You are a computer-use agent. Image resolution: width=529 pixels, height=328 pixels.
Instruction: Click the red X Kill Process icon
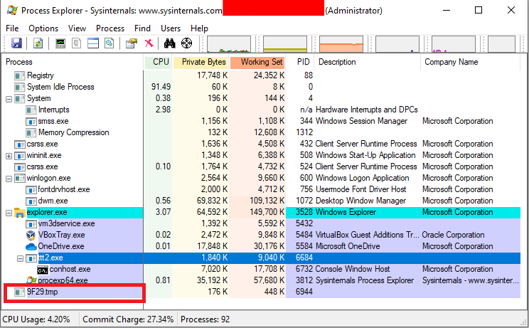point(149,43)
